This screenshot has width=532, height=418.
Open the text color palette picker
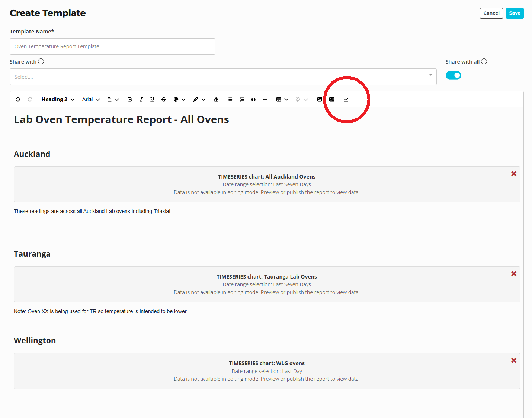click(179, 99)
